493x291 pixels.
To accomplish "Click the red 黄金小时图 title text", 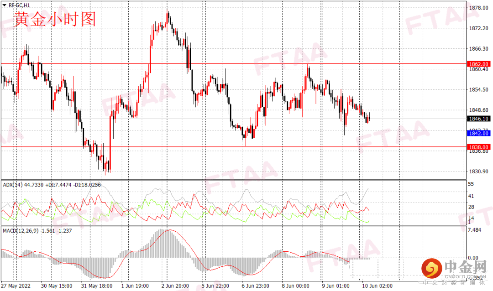I will [55, 20].
